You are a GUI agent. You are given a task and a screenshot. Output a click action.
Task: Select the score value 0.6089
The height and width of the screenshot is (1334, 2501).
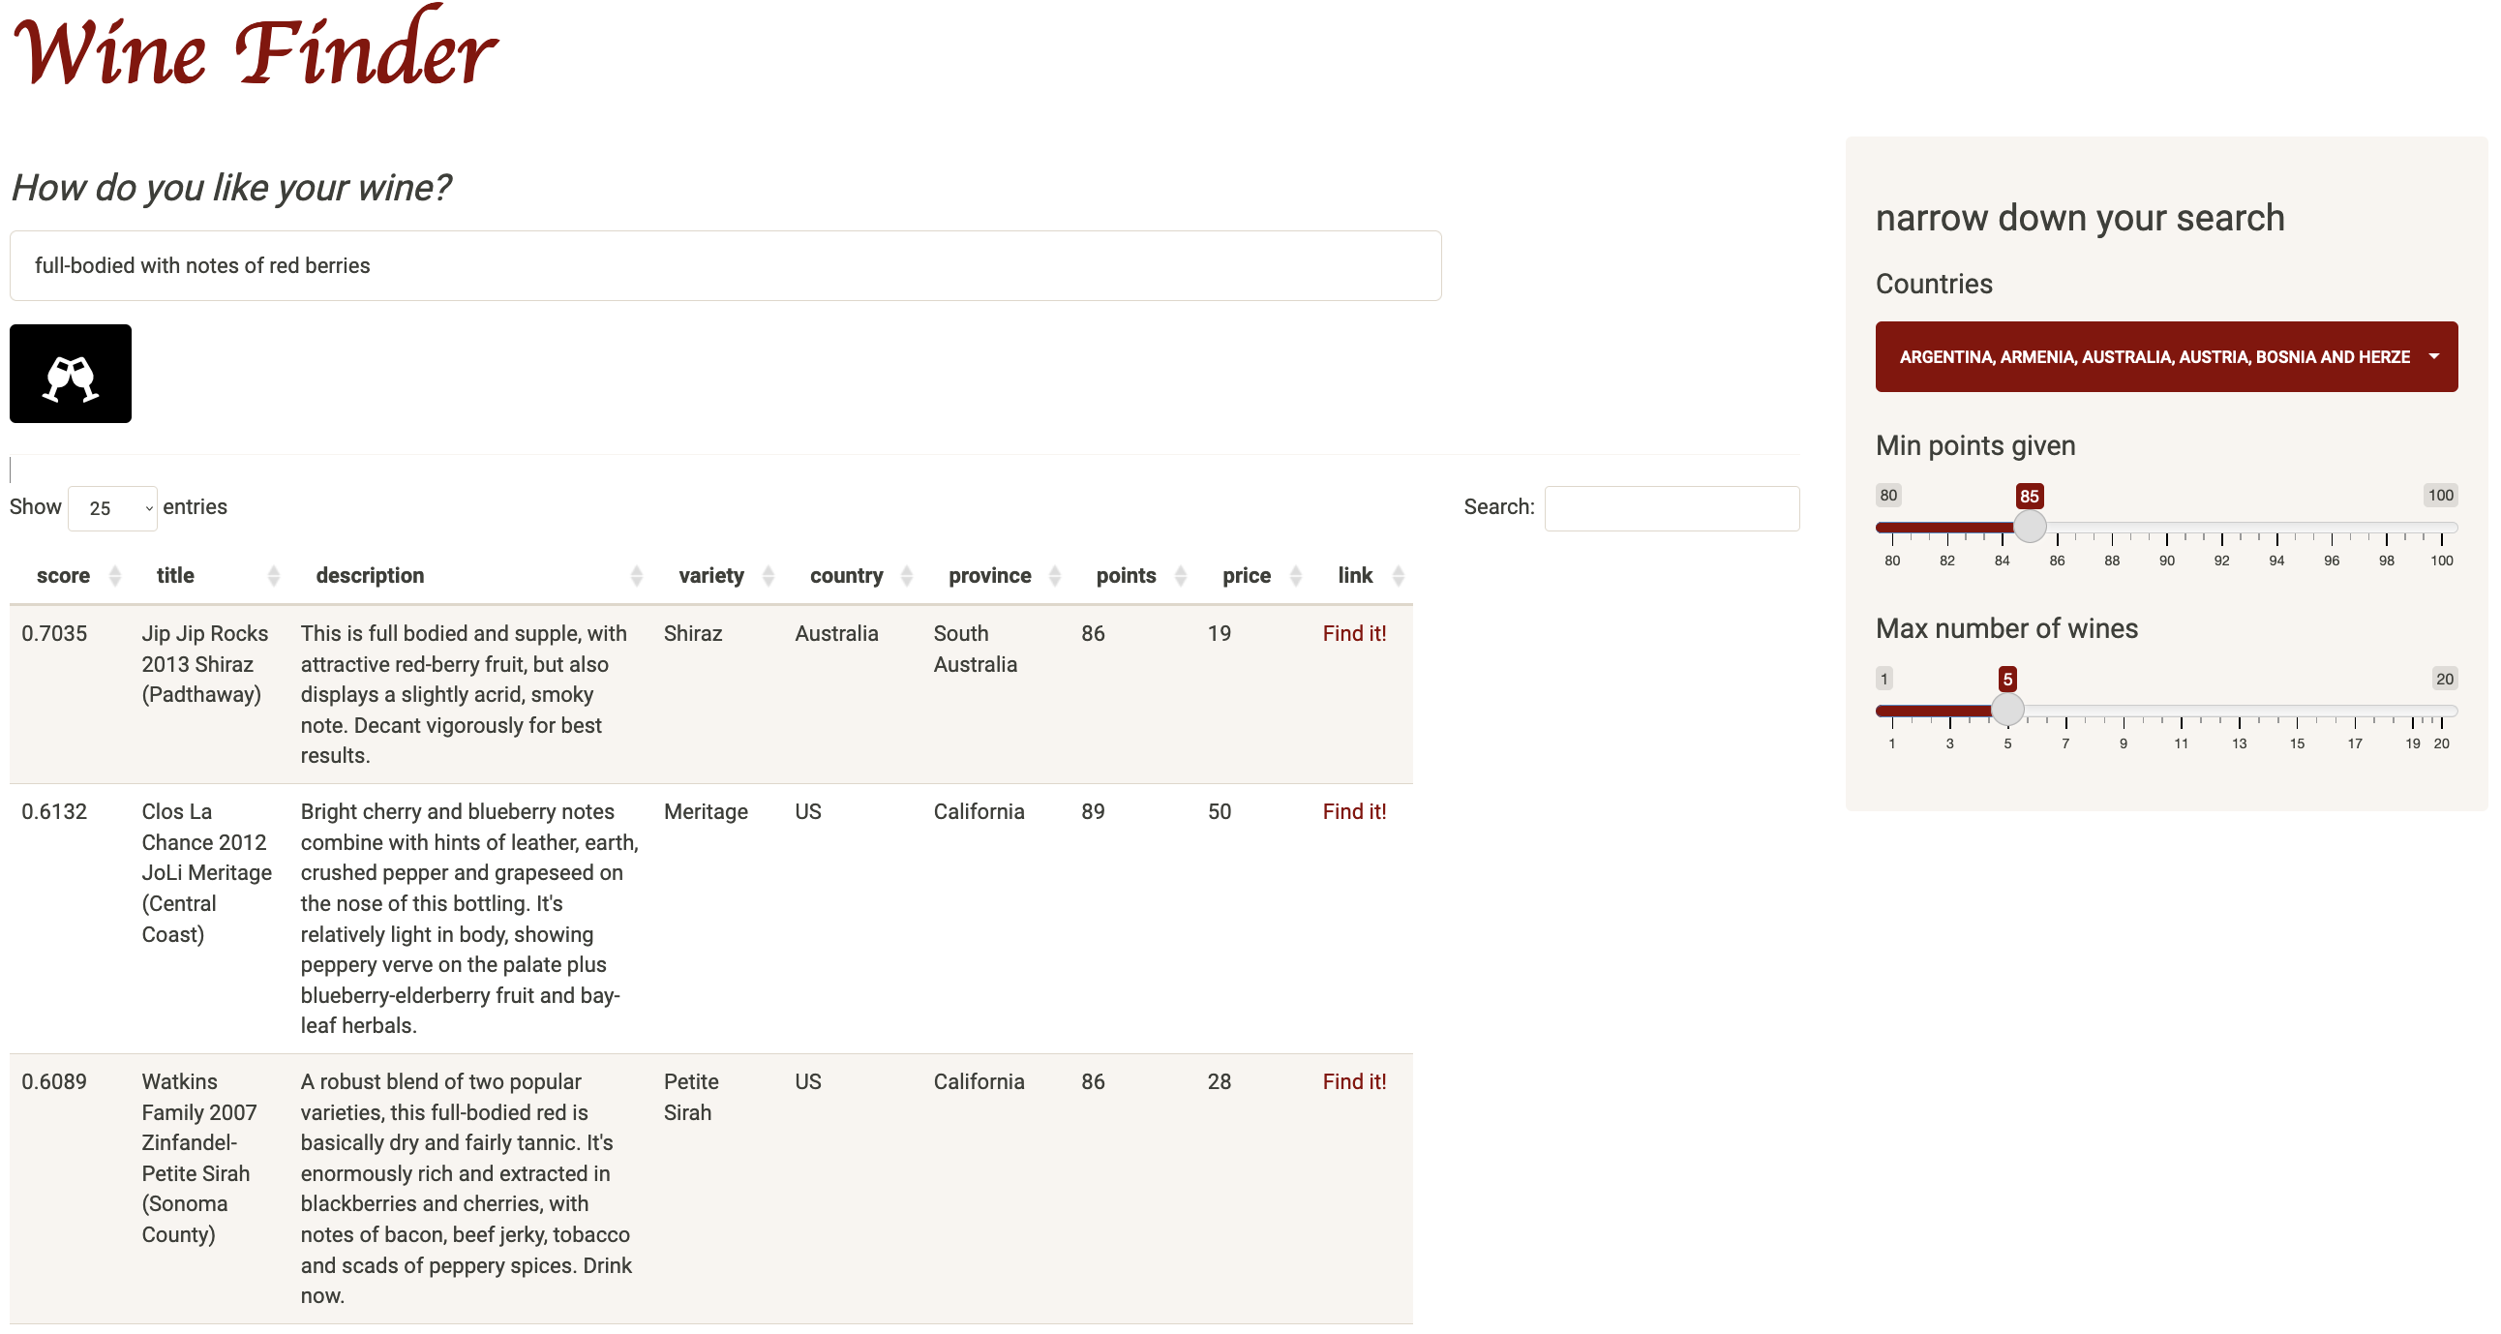(x=54, y=1081)
